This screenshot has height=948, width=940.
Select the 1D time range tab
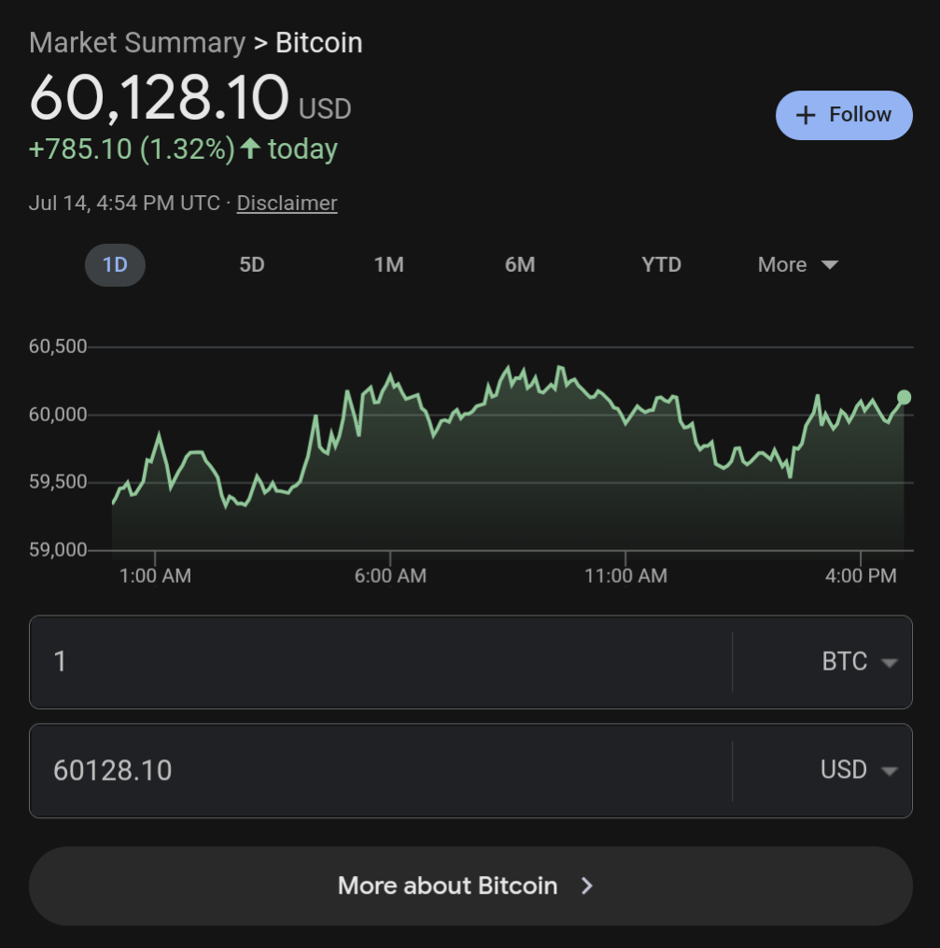pos(115,264)
